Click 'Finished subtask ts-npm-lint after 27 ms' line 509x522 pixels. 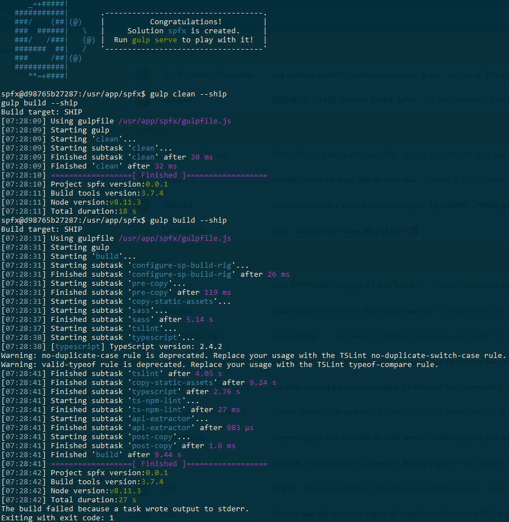click(x=121, y=410)
